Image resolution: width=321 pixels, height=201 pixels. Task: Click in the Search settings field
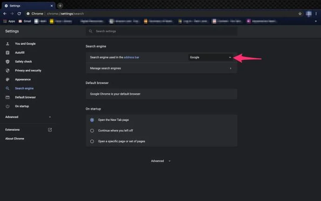tap(161, 31)
